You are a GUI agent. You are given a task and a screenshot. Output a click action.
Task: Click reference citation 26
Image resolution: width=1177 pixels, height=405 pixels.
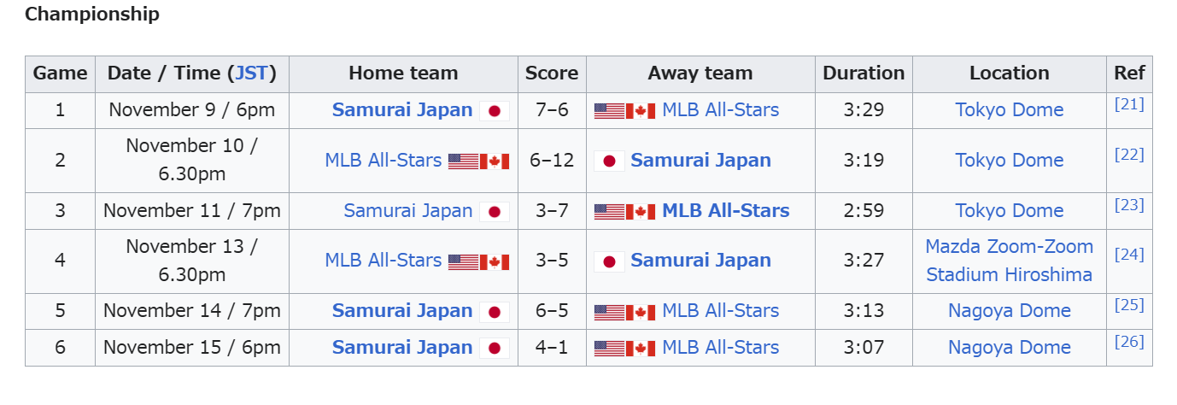click(x=1128, y=342)
